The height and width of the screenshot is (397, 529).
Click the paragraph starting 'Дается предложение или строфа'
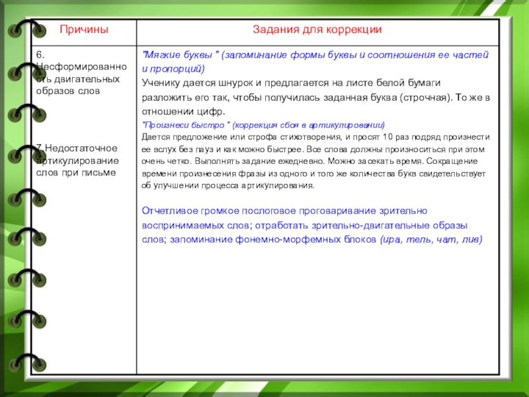tap(315, 161)
